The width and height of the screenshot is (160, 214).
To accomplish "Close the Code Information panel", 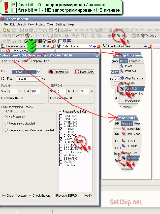I will 99,46.
